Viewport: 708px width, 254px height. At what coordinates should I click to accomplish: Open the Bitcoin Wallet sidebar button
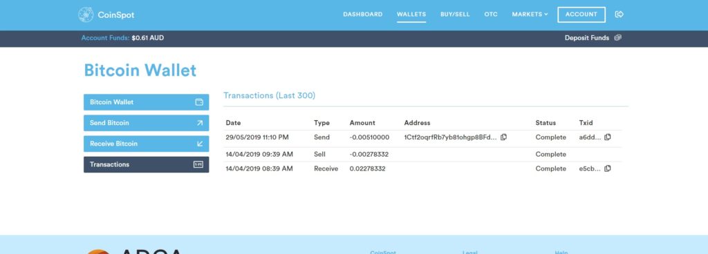[147, 102]
